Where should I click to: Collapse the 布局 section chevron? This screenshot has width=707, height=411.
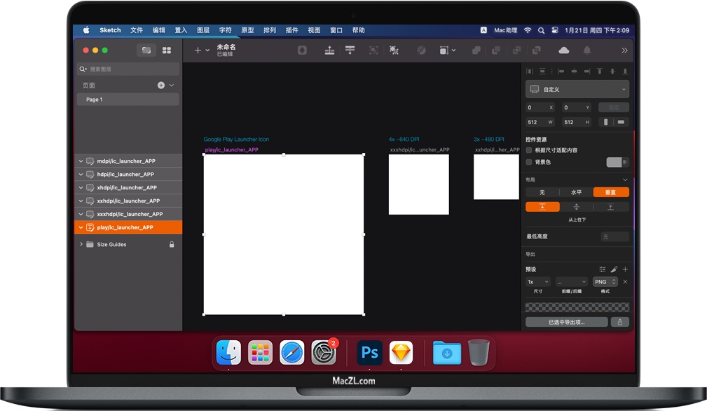(625, 180)
